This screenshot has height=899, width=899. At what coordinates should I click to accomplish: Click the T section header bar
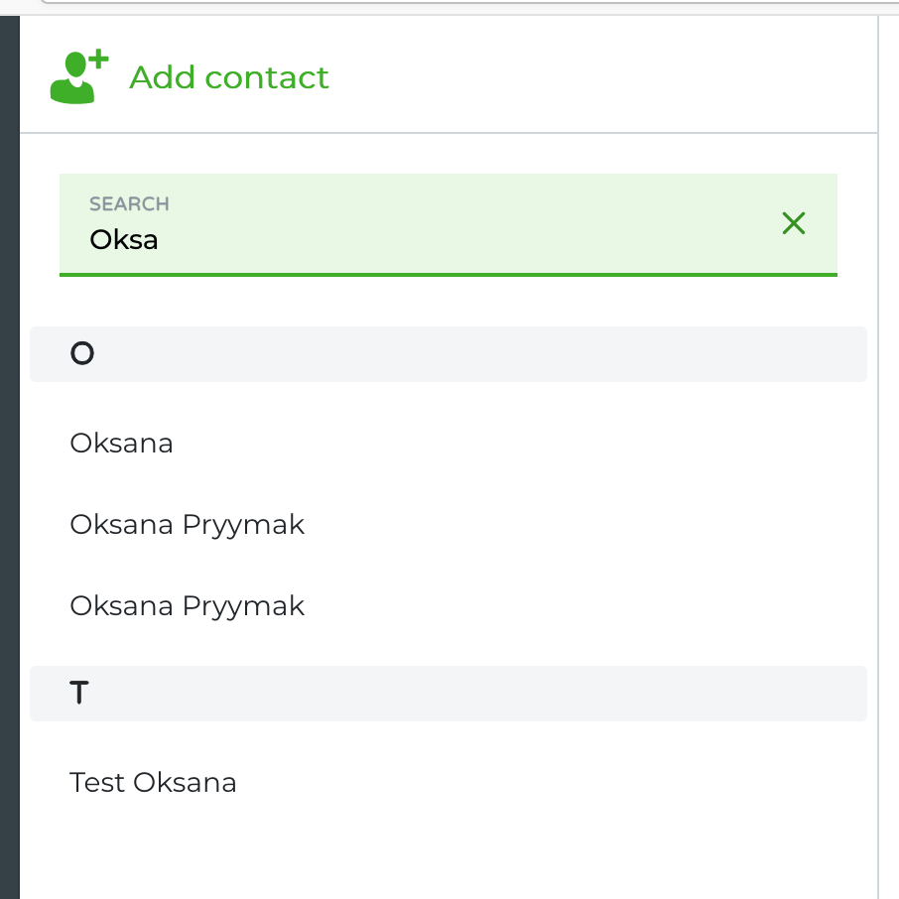pos(448,694)
